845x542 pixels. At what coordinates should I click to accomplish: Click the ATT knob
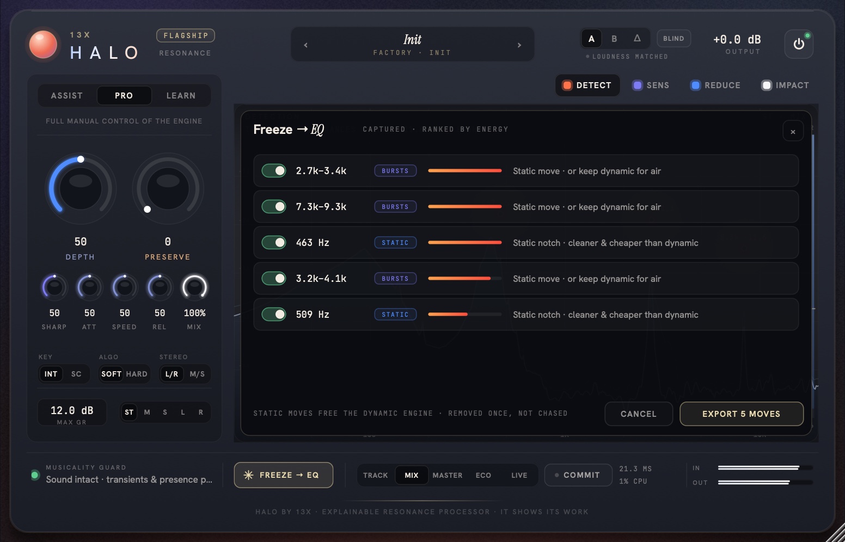89,287
